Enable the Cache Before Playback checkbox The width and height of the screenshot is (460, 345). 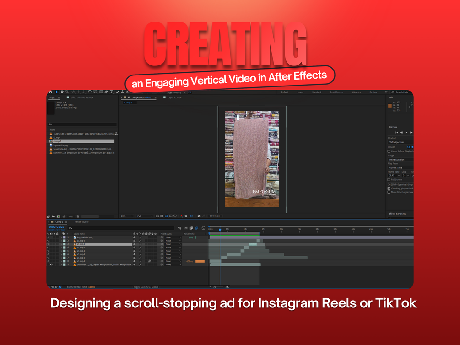(389, 151)
